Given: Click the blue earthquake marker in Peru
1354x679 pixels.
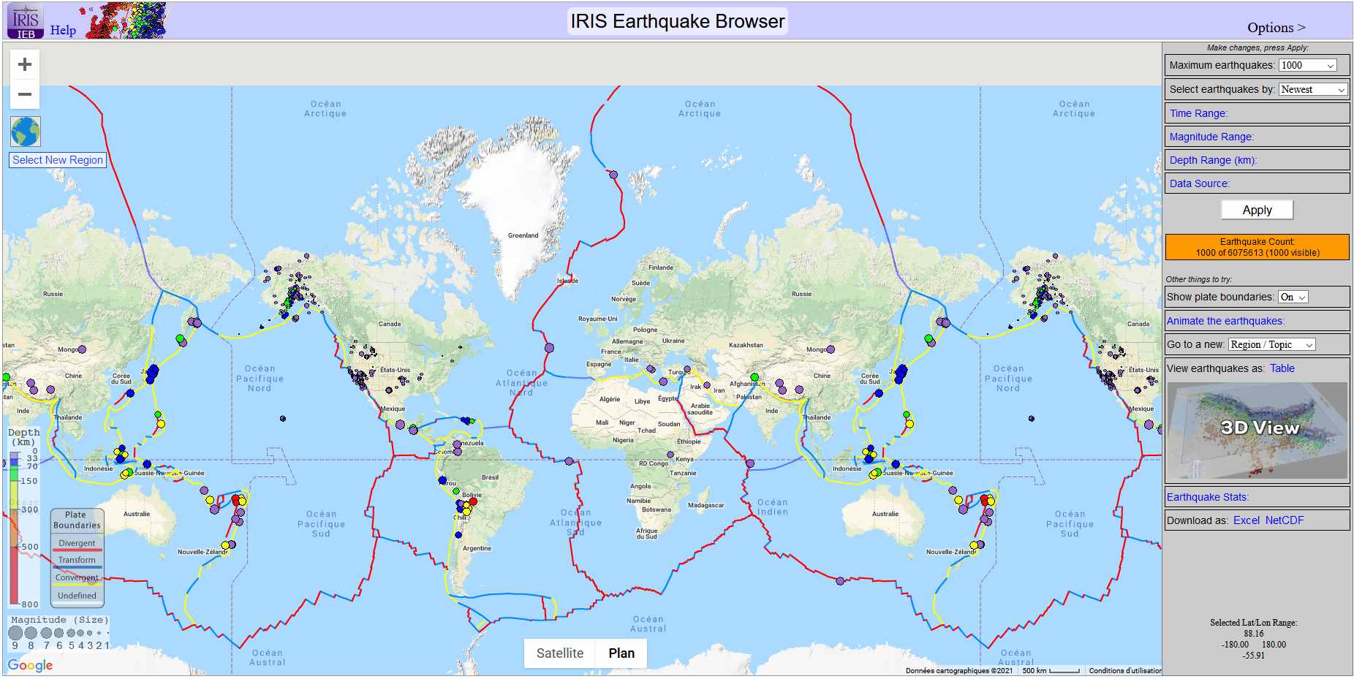Looking at the screenshot, I should point(442,481).
